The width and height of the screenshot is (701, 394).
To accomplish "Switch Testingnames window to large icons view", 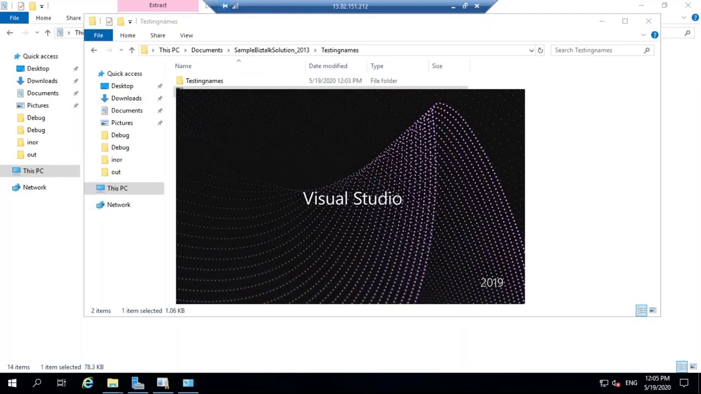I will pyautogui.click(x=652, y=310).
